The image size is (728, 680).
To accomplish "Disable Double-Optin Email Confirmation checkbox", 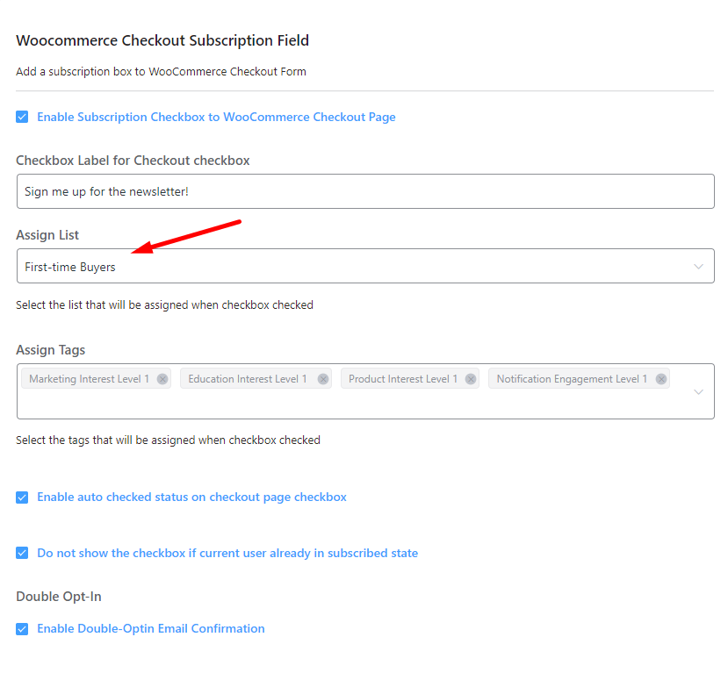I will pyautogui.click(x=22, y=629).
